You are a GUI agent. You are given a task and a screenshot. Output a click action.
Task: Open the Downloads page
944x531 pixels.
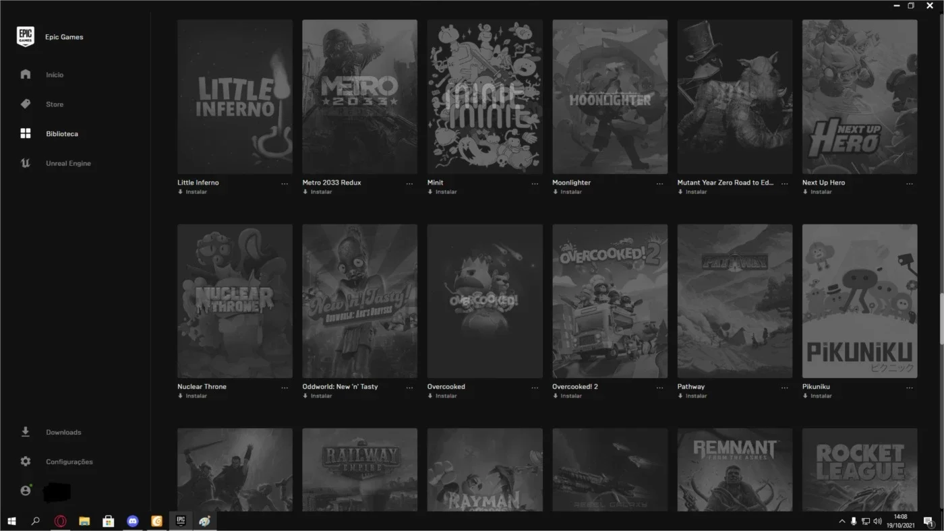tap(63, 433)
